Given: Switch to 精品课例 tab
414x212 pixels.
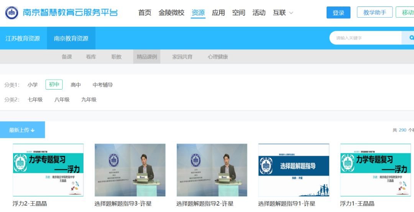Looking at the screenshot, I should (x=147, y=57).
